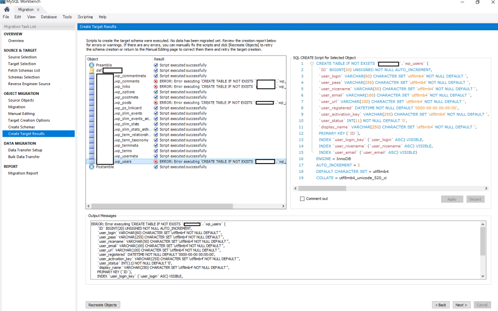This screenshot has width=498, height=311.
Task: Click the Discard button
Action: click(475, 199)
